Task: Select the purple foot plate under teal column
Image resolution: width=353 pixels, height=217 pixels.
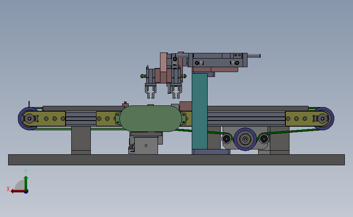Action: coord(211,152)
